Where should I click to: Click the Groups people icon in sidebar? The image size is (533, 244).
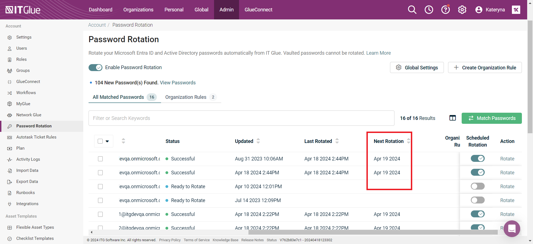tap(10, 71)
